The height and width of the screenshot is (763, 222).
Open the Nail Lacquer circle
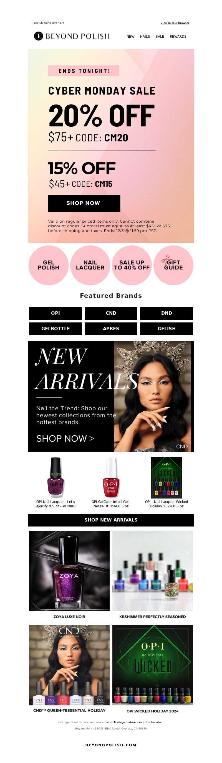(90, 265)
